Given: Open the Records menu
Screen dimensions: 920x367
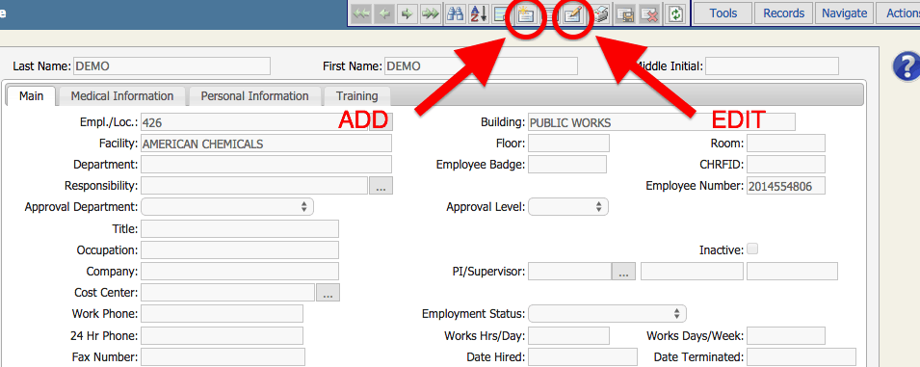Looking at the screenshot, I should point(784,13).
